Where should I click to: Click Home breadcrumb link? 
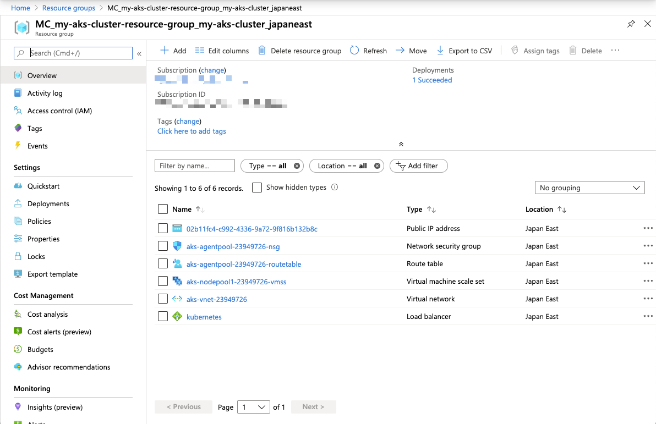[20, 8]
